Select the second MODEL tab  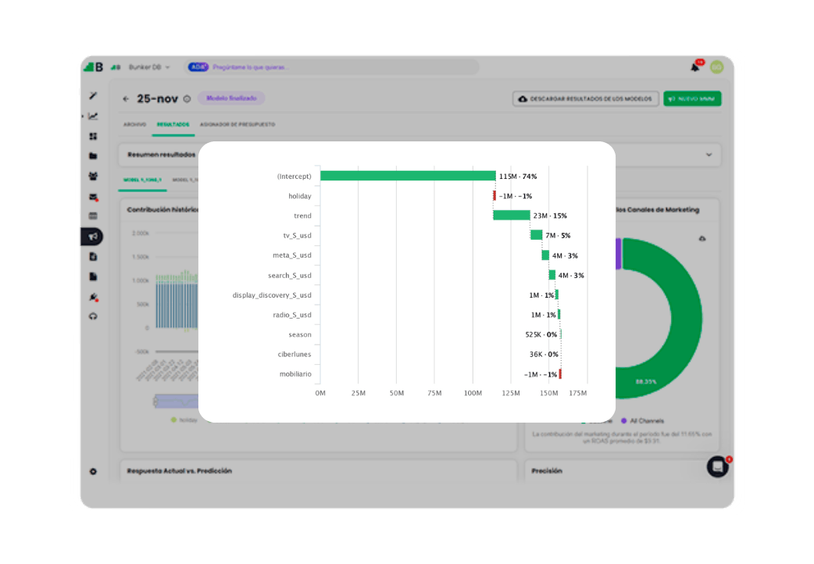coord(185,180)
